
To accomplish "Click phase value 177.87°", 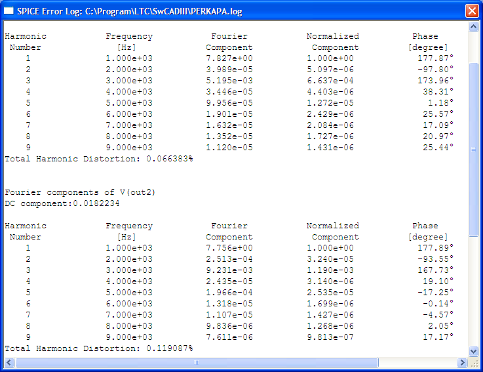I will pos(436,58).
